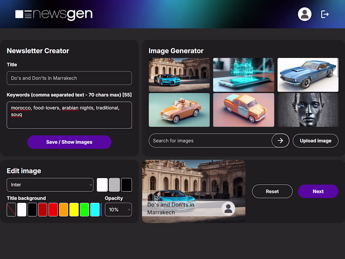Select the cyborg face image thumbnail
345x259 pixels.
308,110
